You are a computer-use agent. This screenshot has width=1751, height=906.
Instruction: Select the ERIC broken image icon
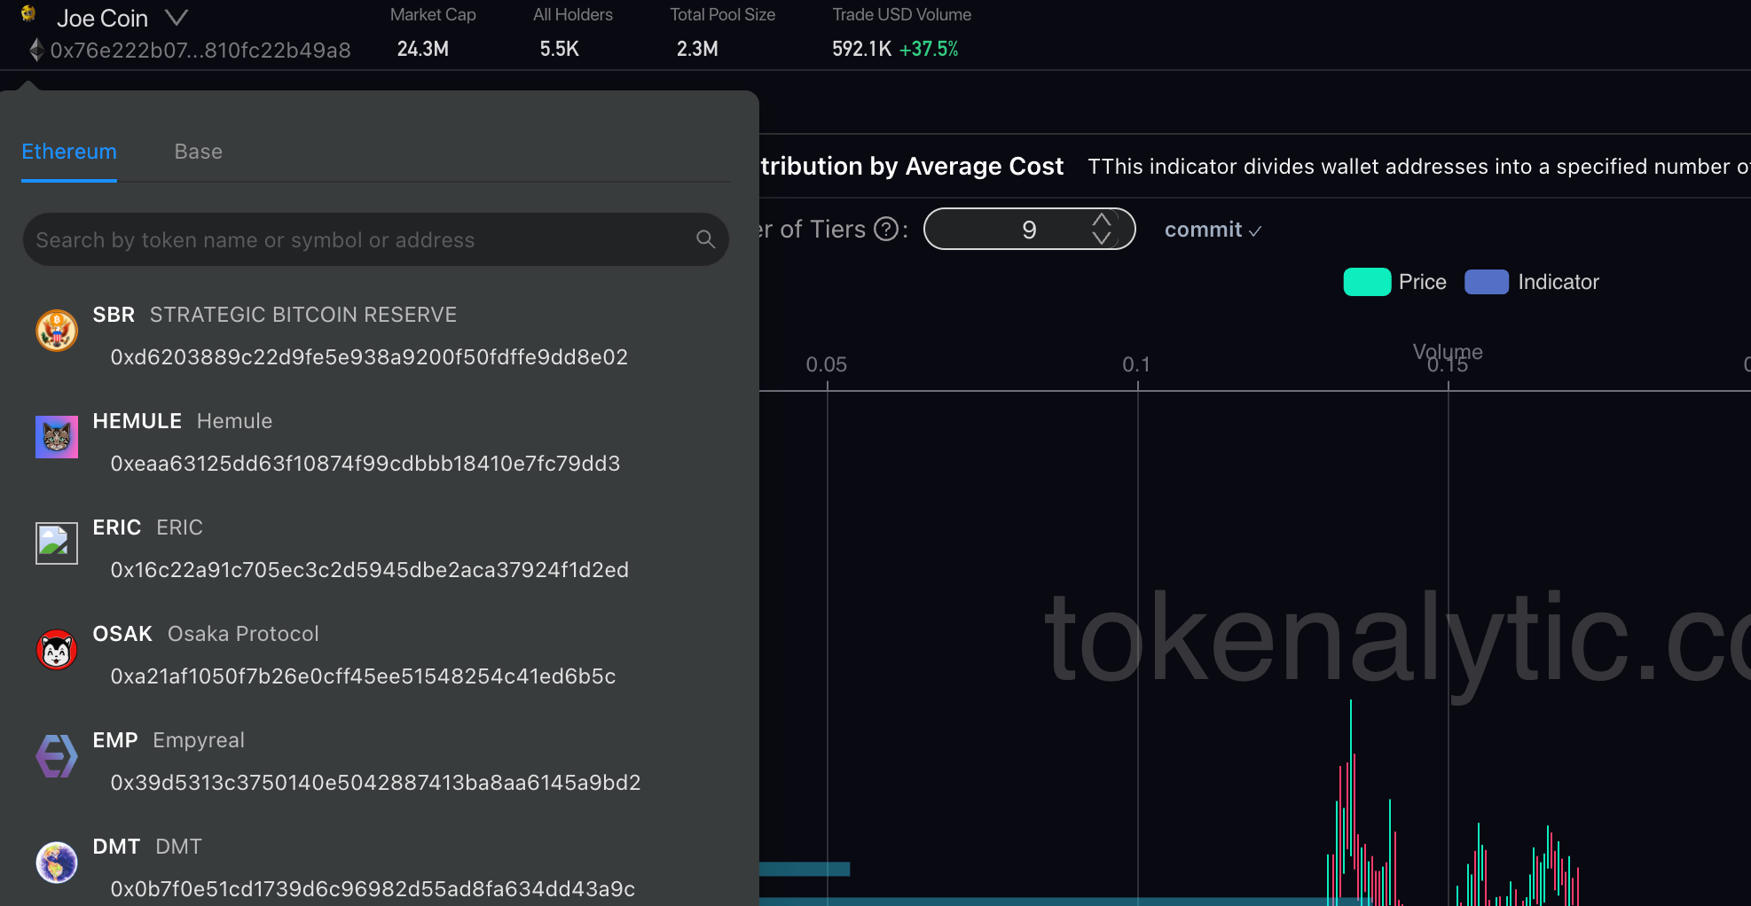(x=57, y=543)
